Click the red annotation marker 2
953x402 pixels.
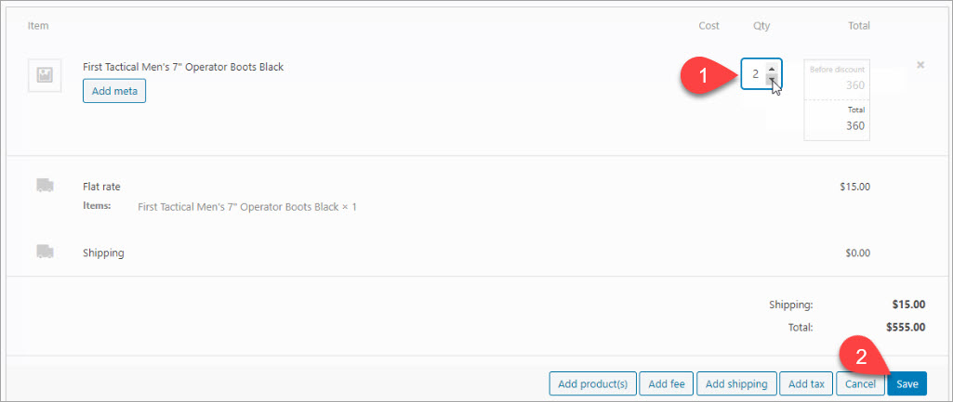(861, 357)
